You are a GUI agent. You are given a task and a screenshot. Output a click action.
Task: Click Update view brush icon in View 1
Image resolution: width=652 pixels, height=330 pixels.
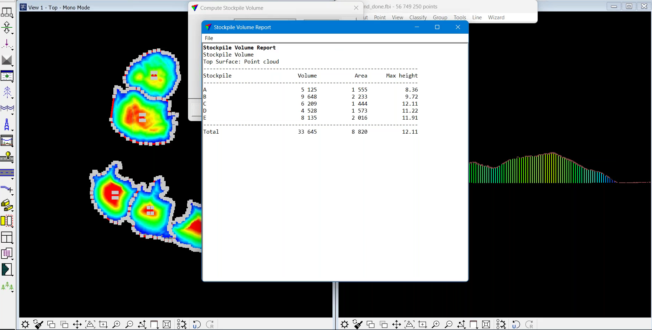click(38, 324)
